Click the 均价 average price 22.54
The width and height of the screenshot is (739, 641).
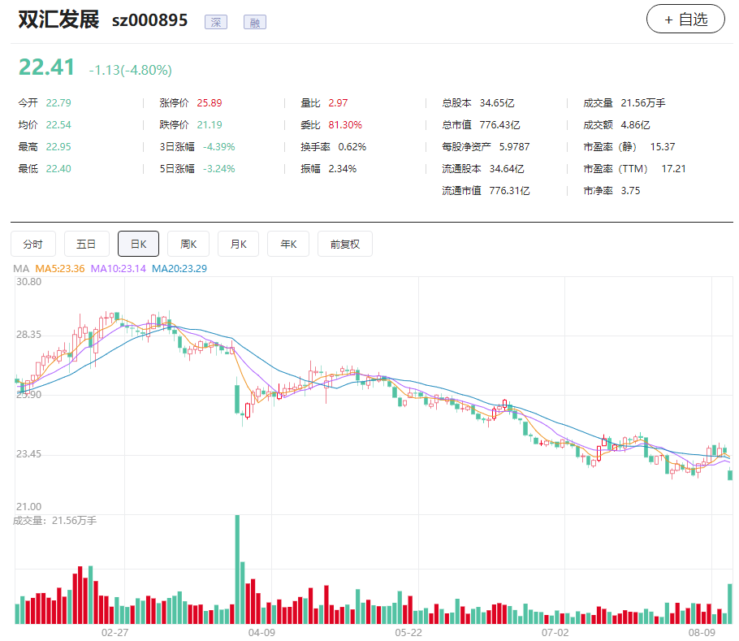tap(58, 125)
